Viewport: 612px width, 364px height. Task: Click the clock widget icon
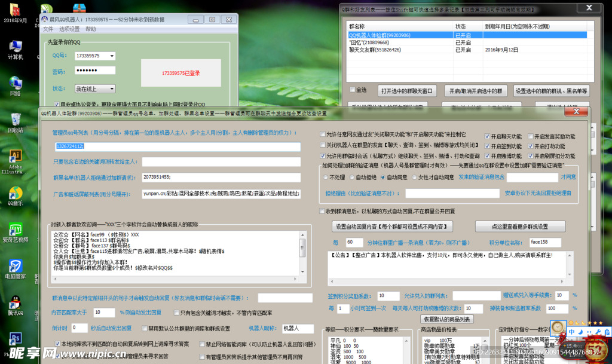(x=558, y=328)
